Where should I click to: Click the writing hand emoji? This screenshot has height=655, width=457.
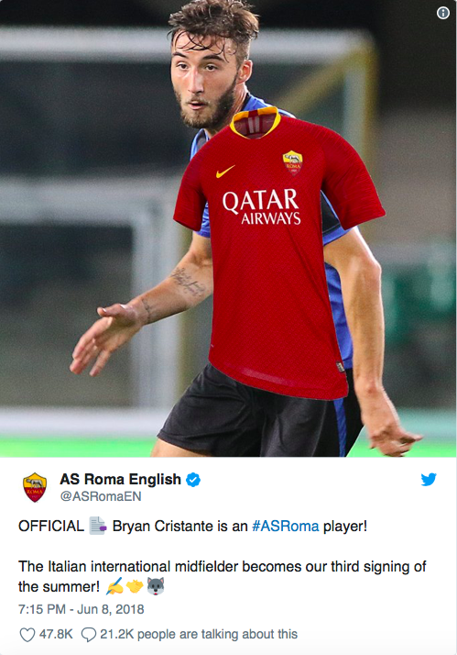click(x=114, y=586)
